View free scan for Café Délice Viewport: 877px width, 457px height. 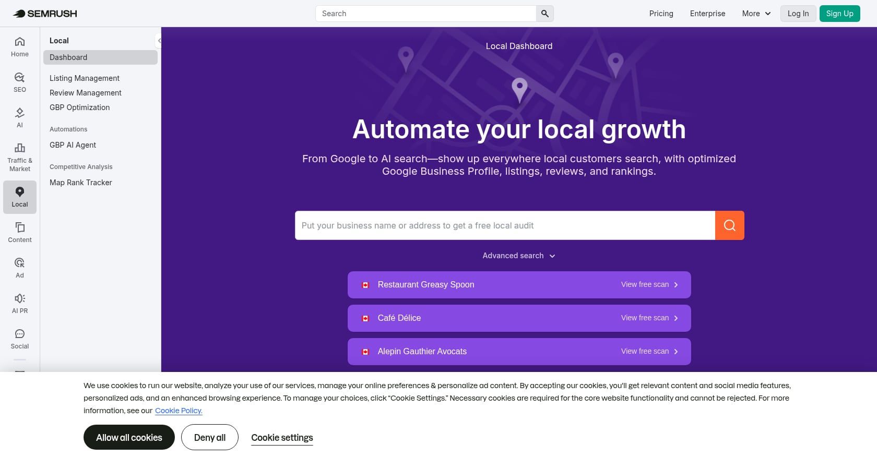click(645, 318)
